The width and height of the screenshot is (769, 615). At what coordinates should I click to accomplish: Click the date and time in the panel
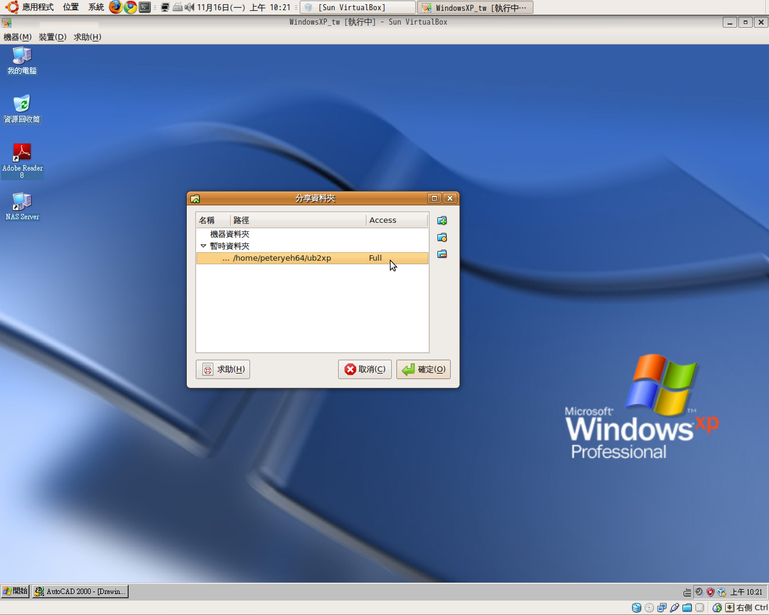pos(244,7)
